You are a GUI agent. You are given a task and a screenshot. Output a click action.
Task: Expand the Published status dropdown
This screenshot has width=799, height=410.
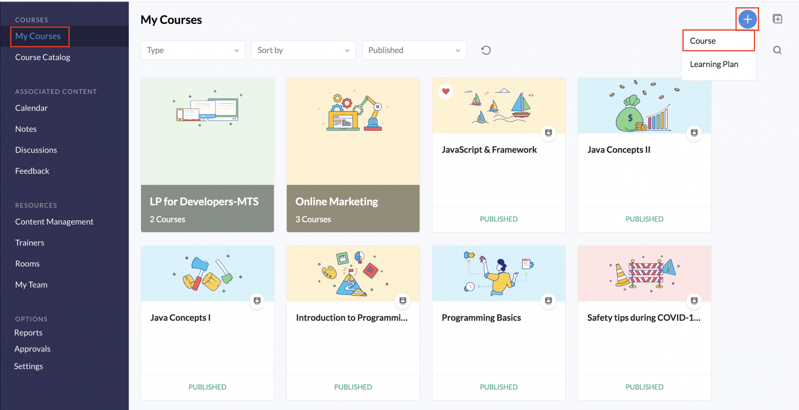(x=414, y=50)
